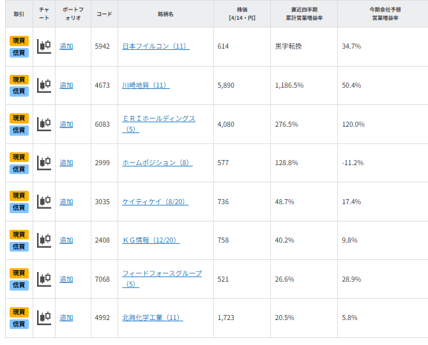
Task: Open ホームポジション（8） stock link
Action: pos(157,163)
